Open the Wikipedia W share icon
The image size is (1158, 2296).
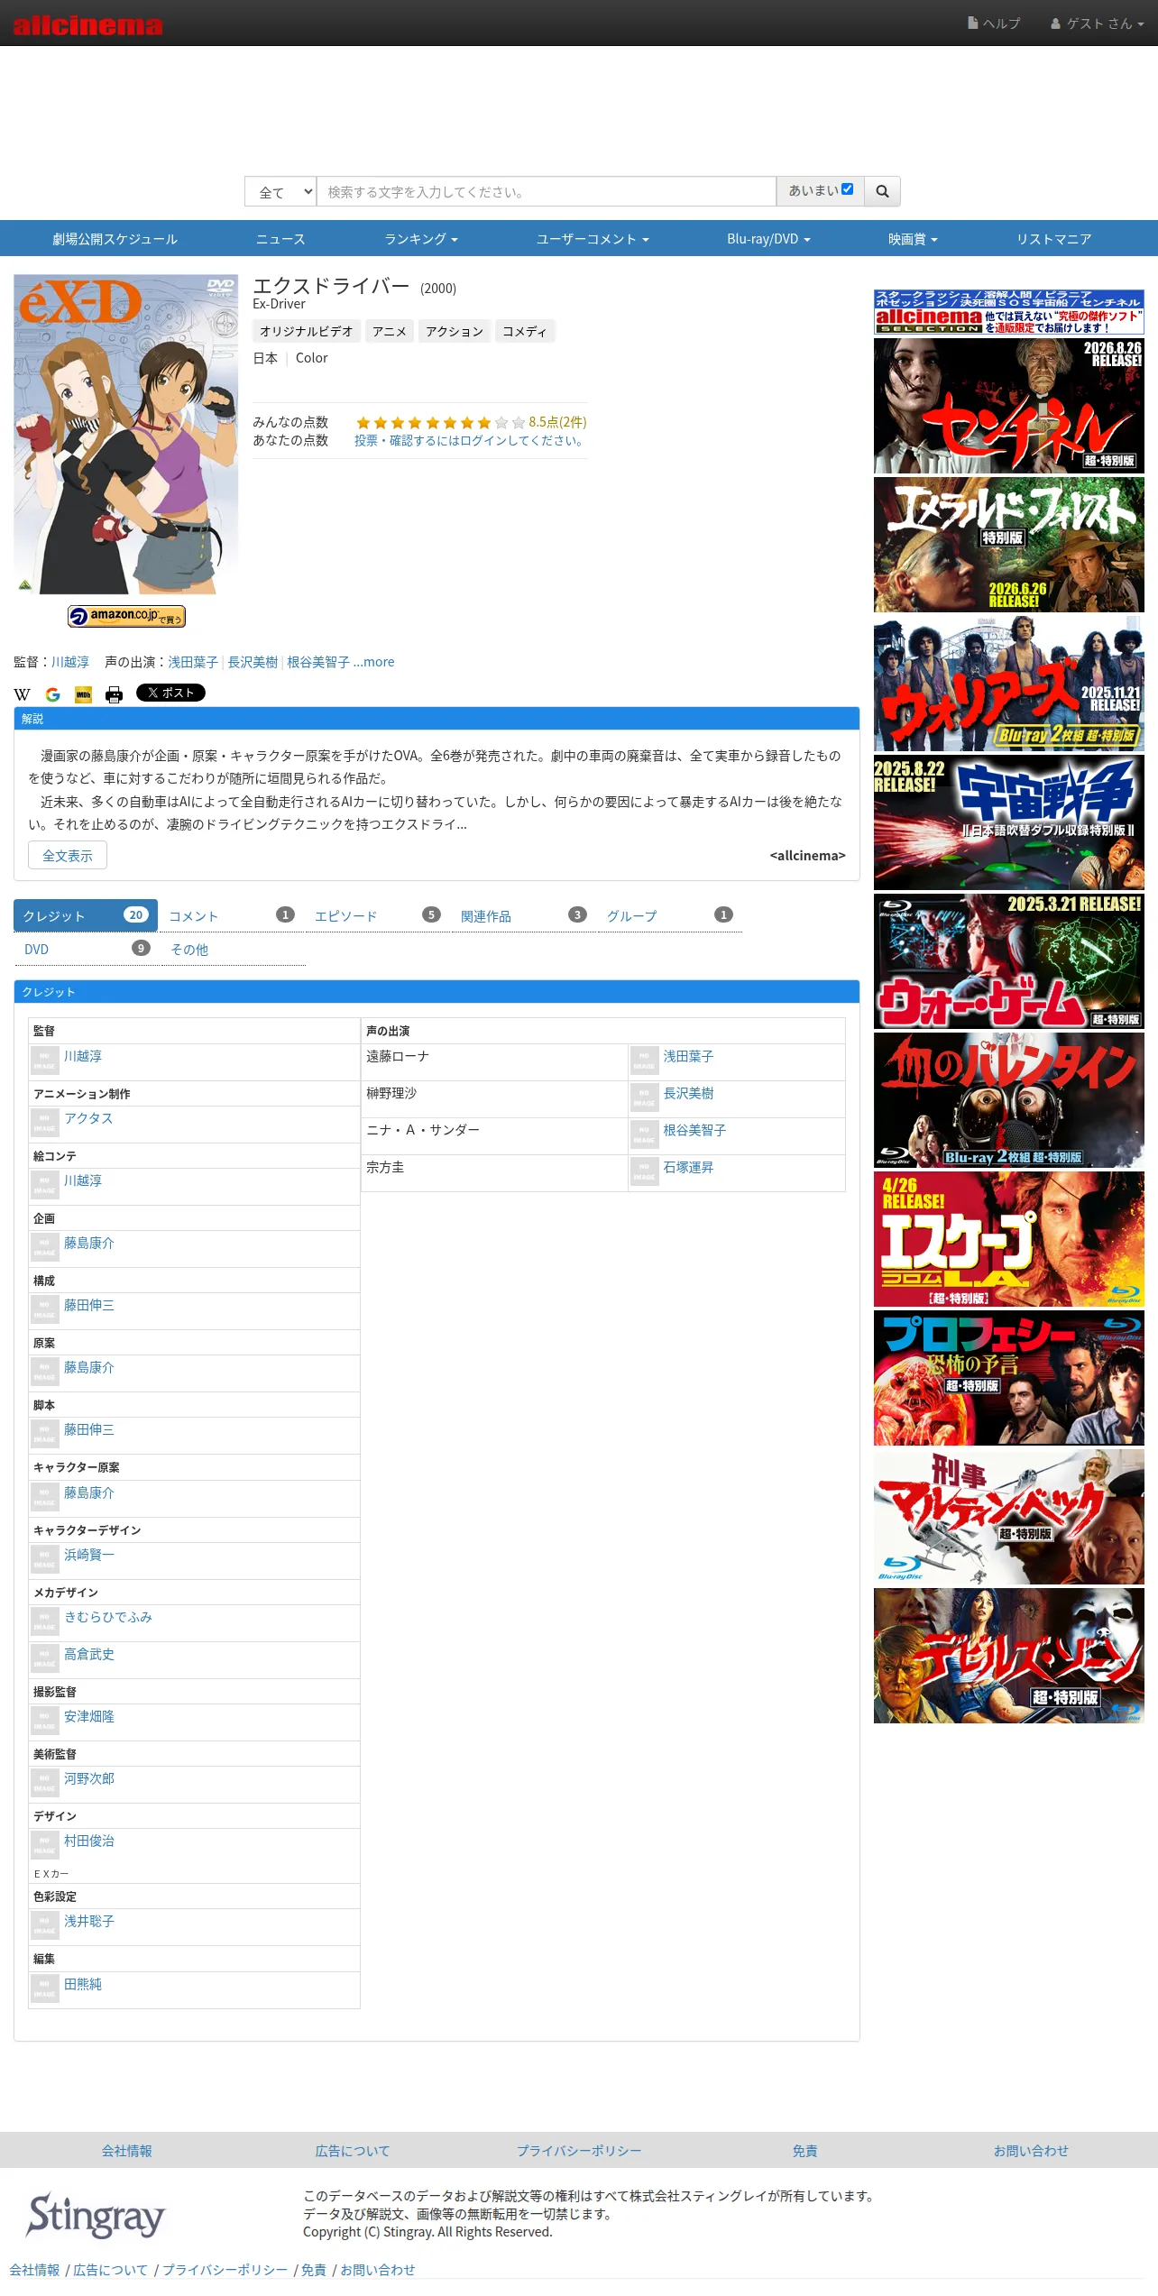point(23,693)
